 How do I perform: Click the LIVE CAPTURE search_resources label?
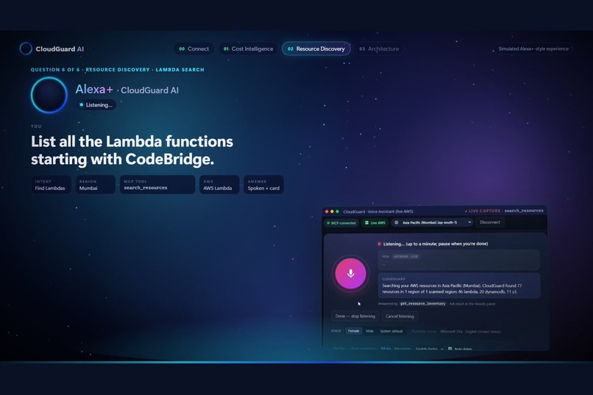504,211
